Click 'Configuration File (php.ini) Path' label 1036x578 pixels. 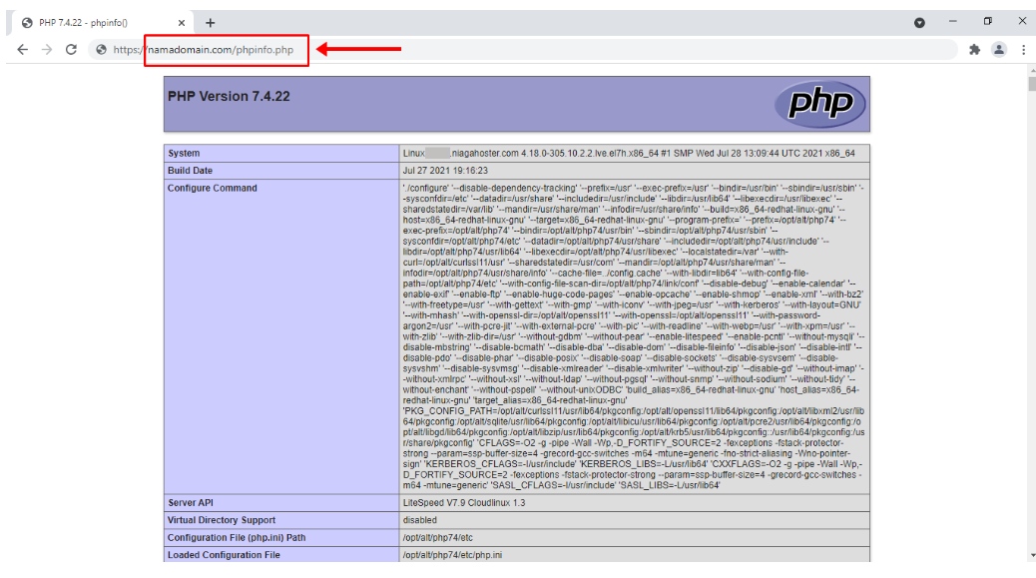[237, 538]
